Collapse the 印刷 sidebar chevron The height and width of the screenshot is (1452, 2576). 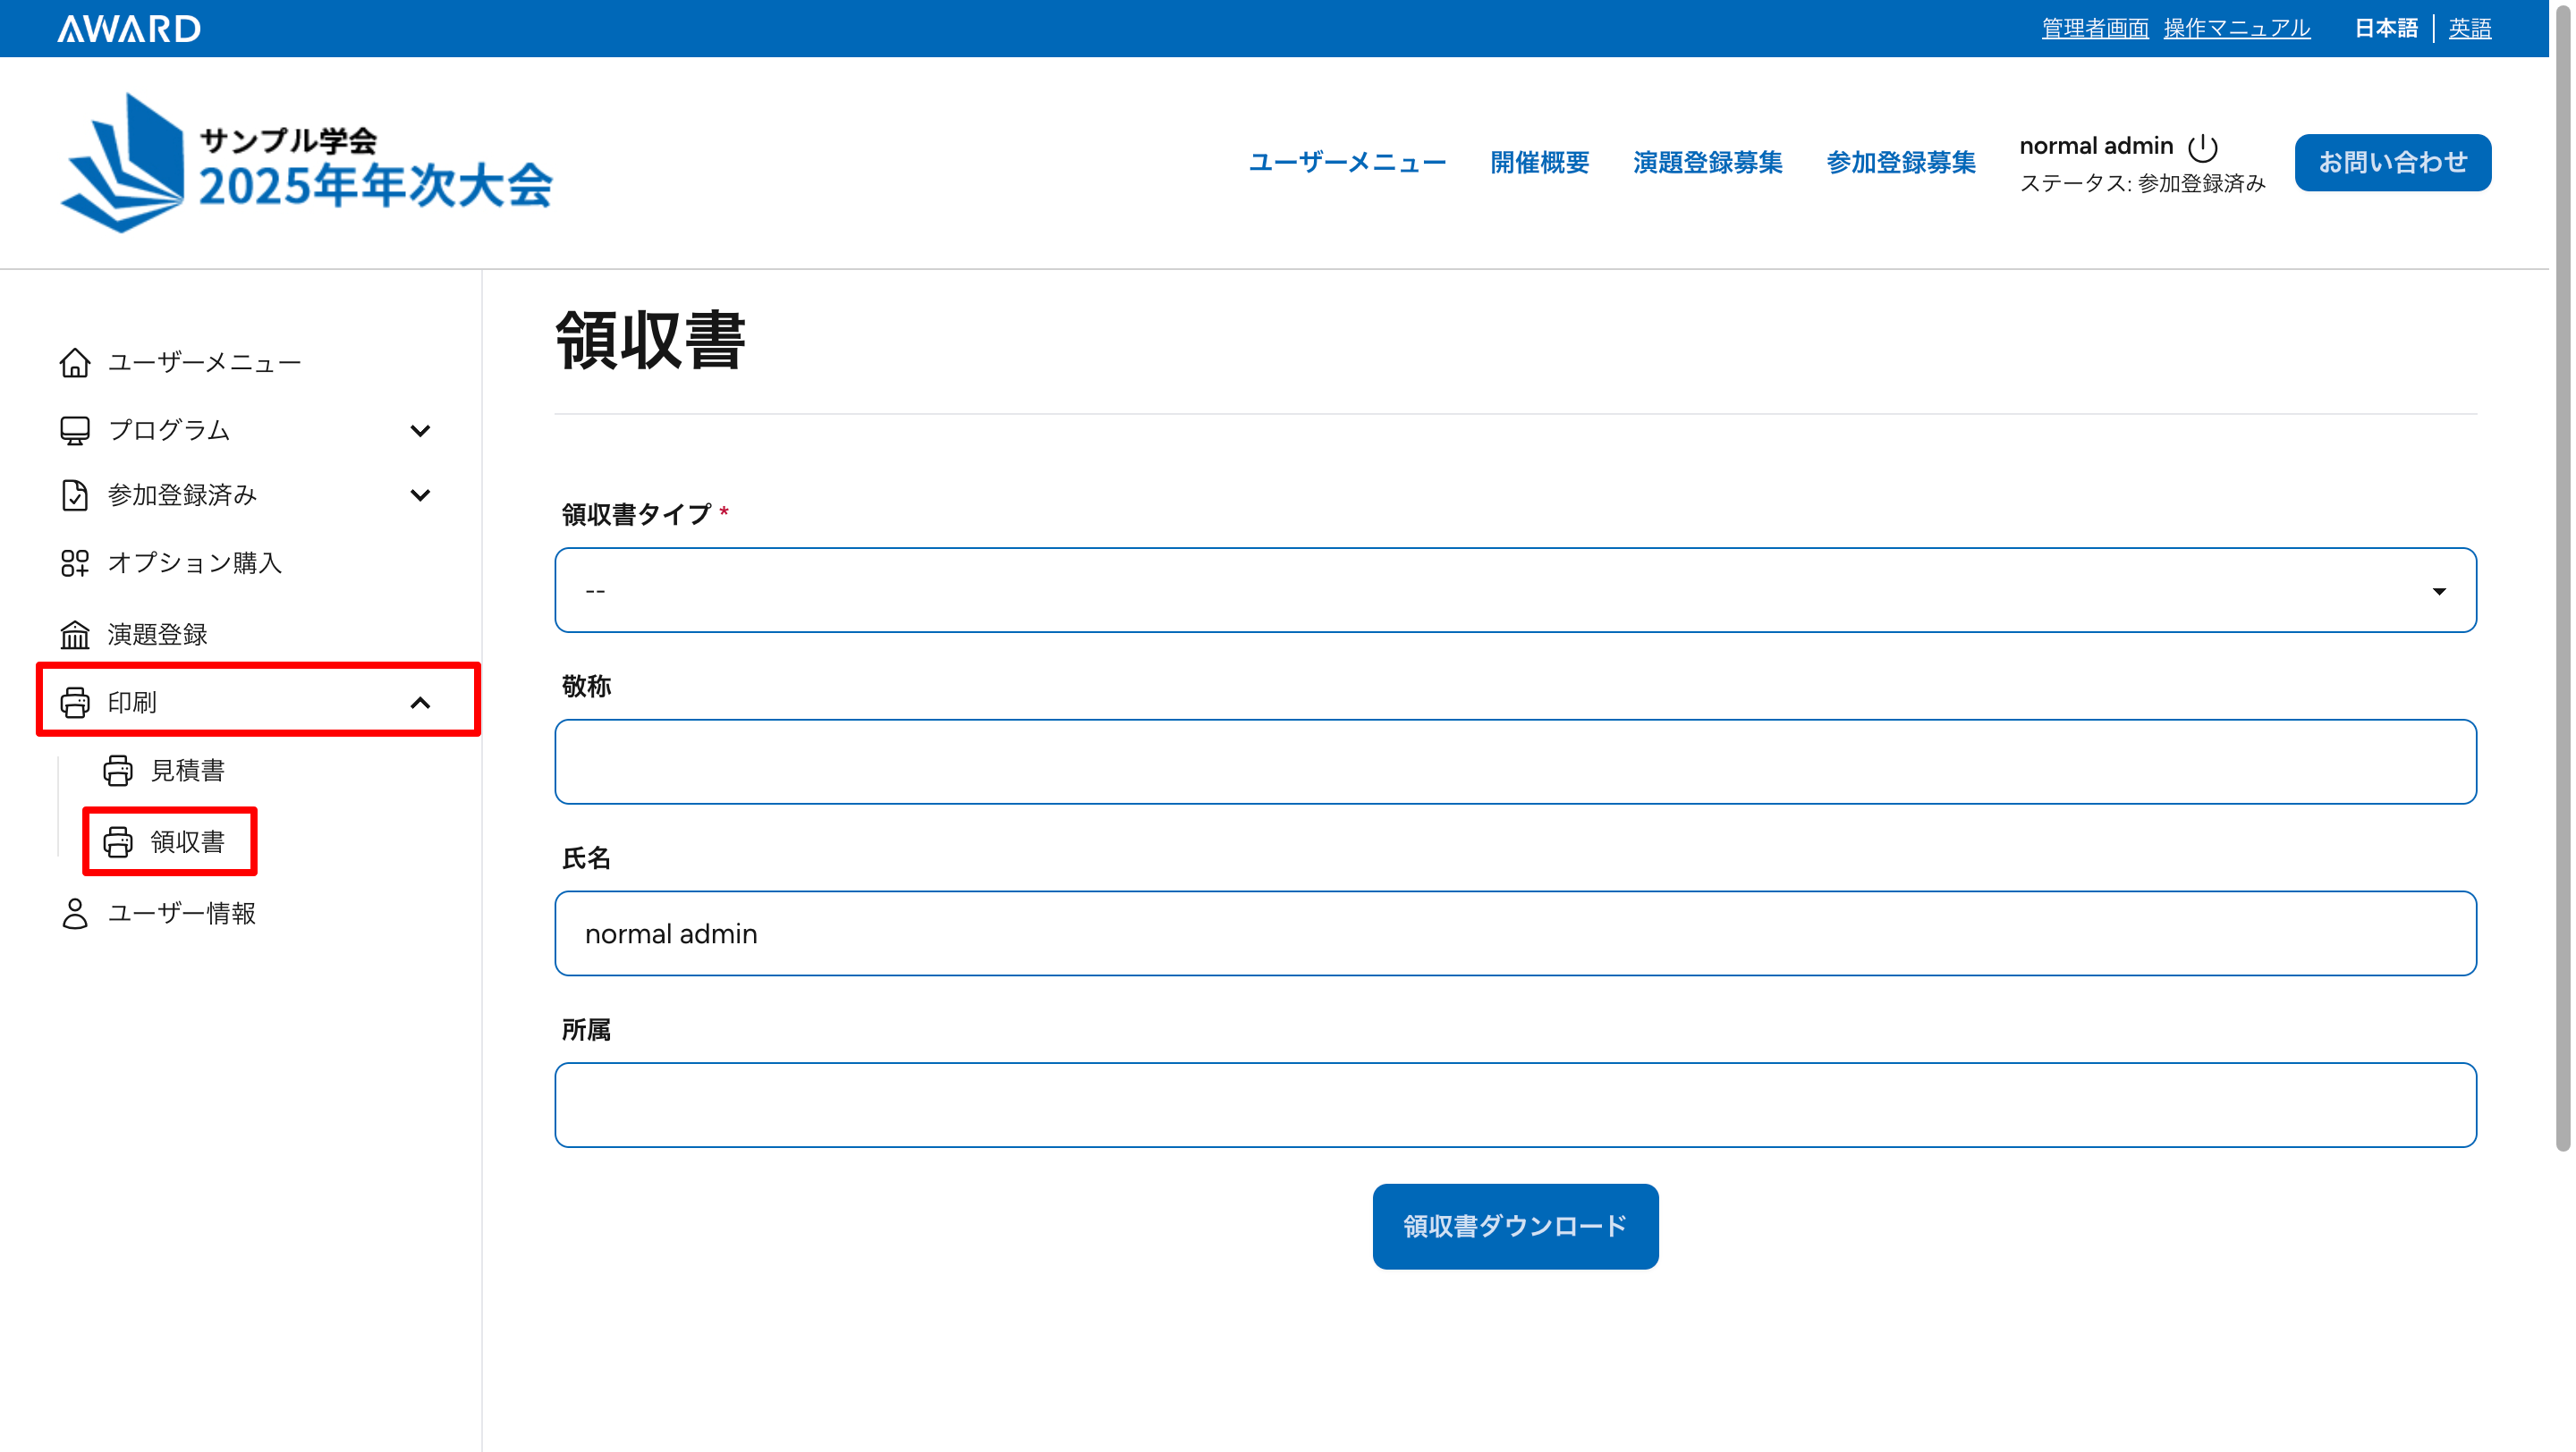[420, 703]
